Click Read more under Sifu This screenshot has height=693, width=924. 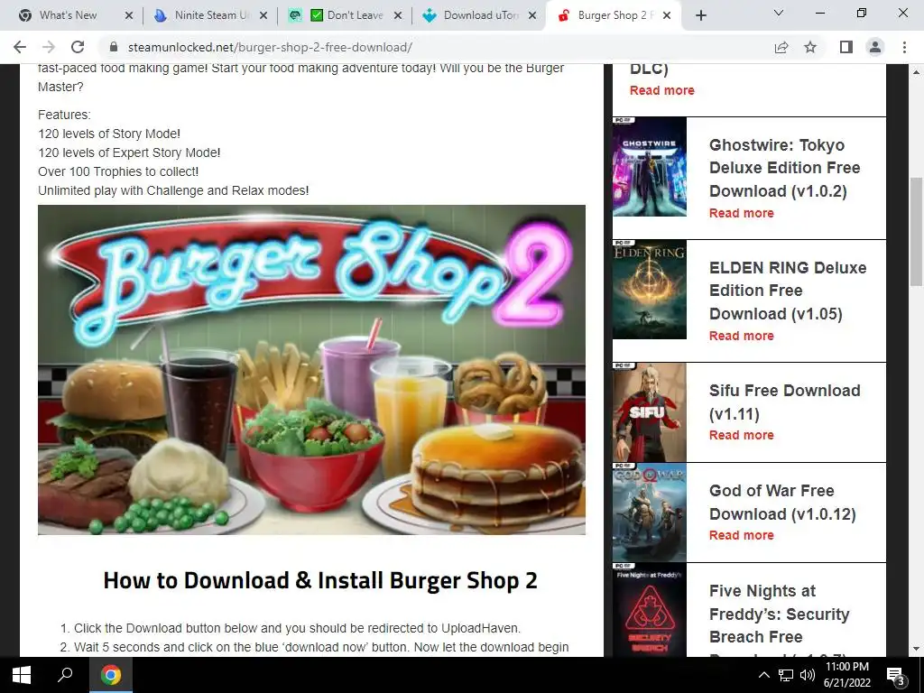[742, 435]
